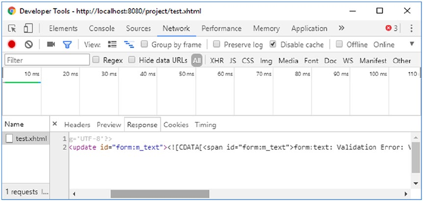Expand the network throttling arrow at the toolbar end
The height and width of the screenshot is (201, 423).
[x=412, y=44]
